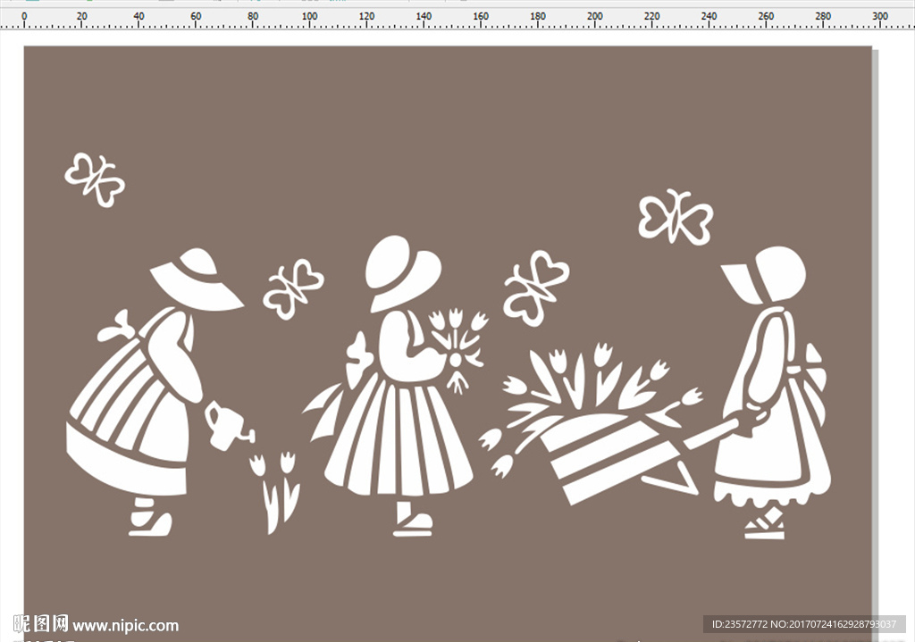Click the horizontal ruler at the 160 mark

[481, 18]
